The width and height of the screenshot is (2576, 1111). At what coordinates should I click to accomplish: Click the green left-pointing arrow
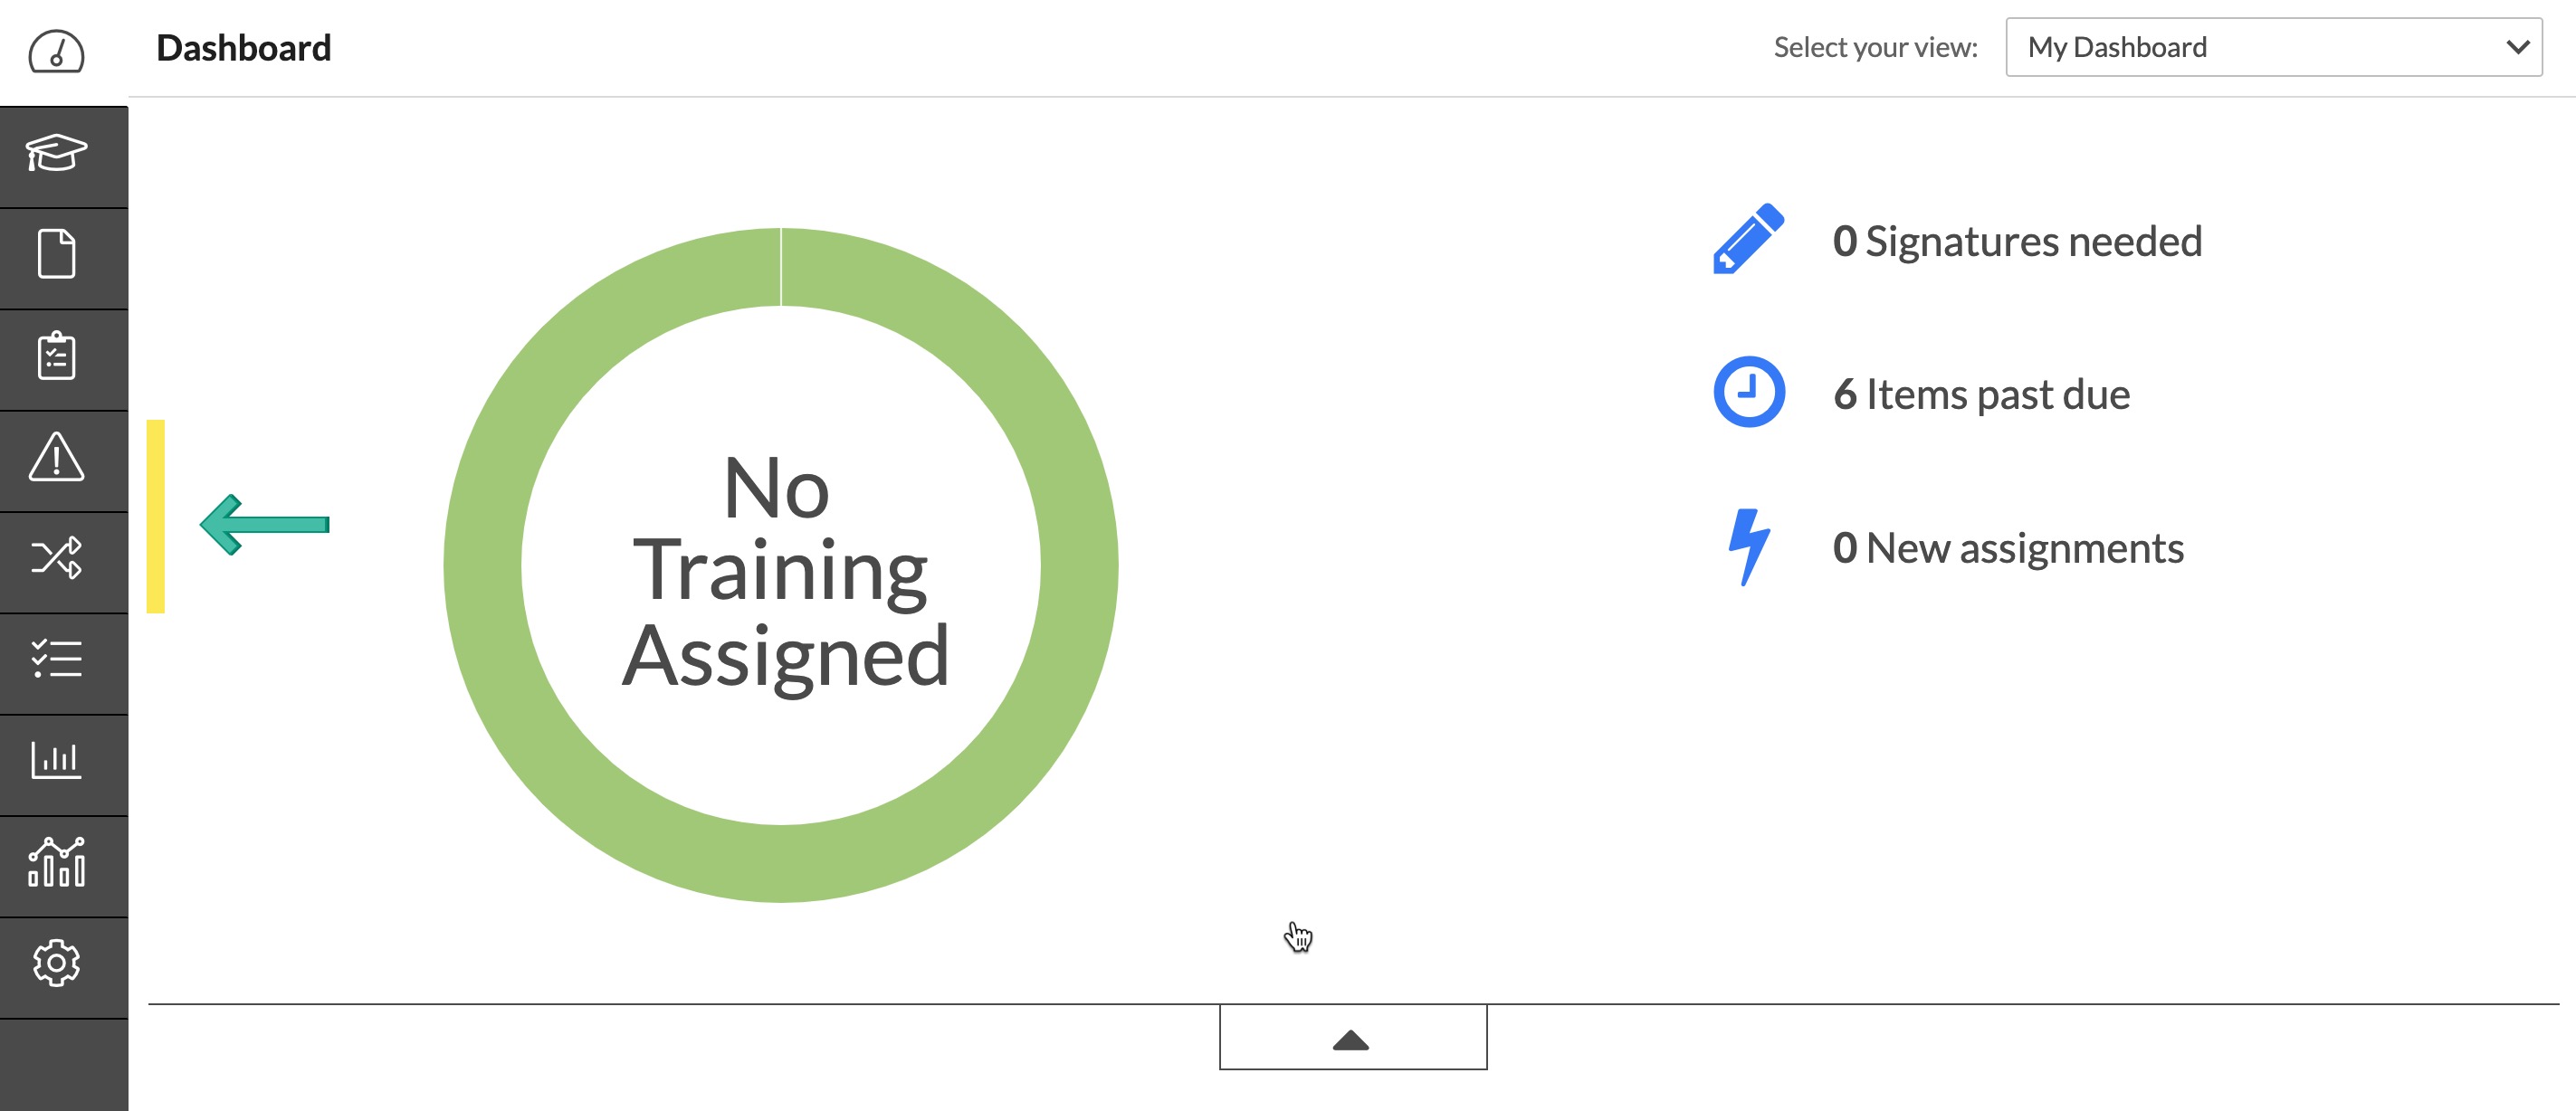[265, 524]
